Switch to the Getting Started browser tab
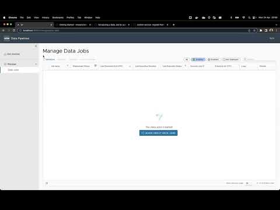Screen dimensions: 280x210 pos(73,25)
